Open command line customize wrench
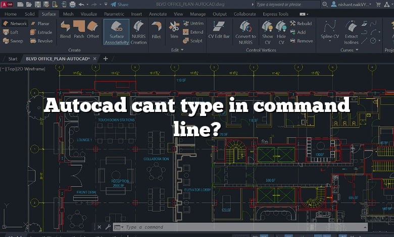Image resolution: width=394 pixels, height=237 pixels. coord(108,227)
